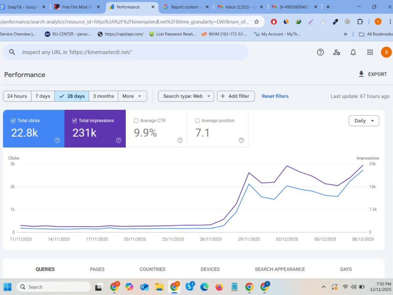This screenshot has width=393, height=295.
Task: Open the RU-CENTER bookmark
Action: point(68,34)
